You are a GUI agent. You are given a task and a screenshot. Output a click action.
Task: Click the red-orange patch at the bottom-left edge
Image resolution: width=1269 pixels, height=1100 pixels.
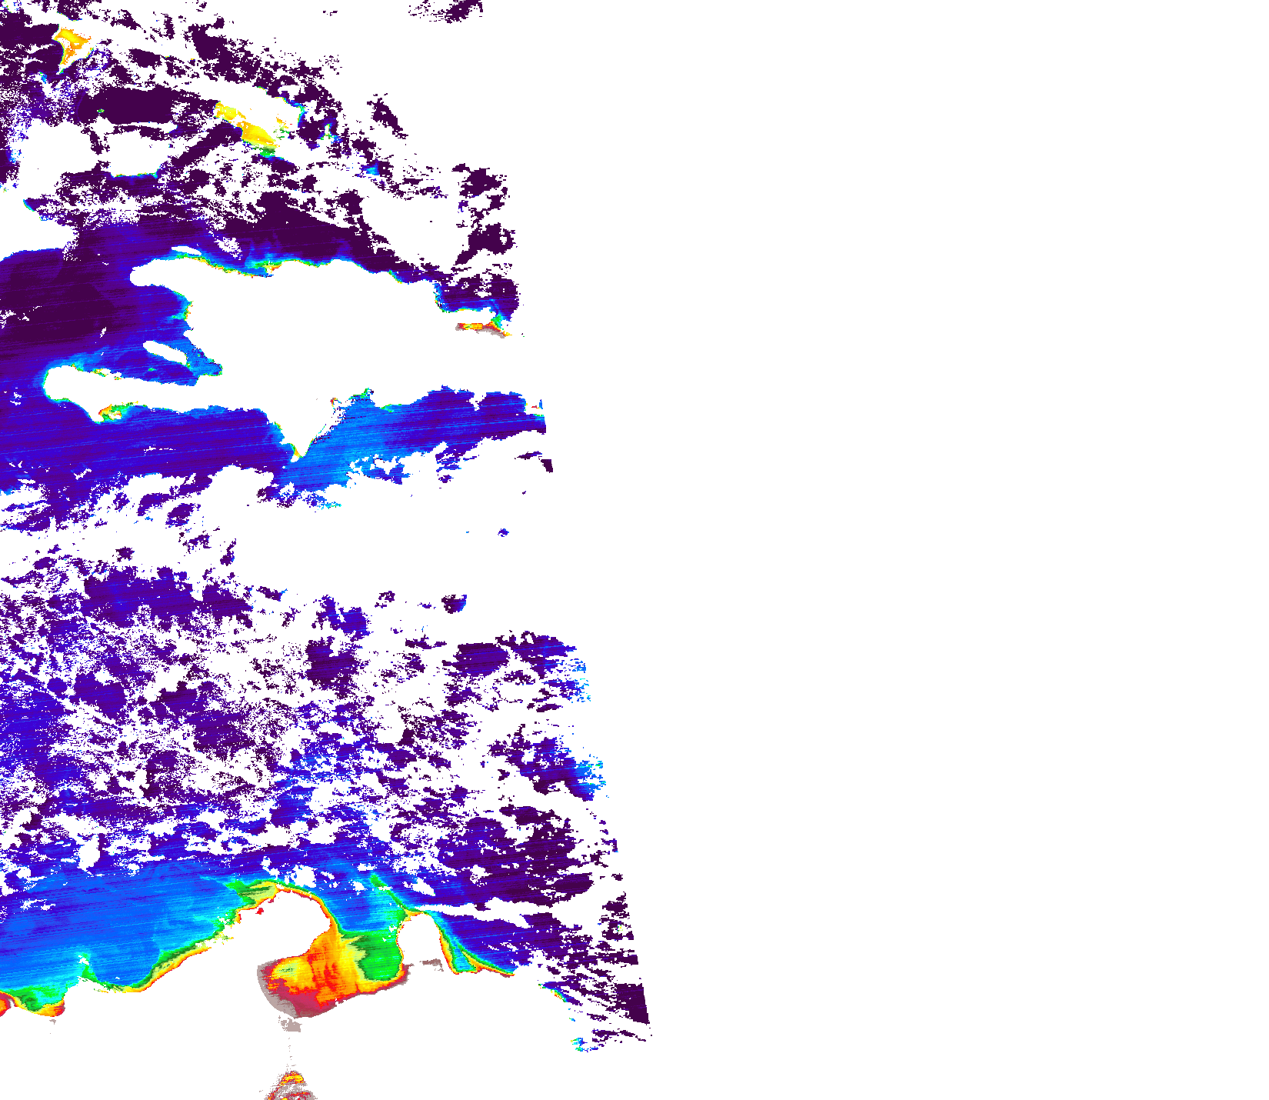pyautogui.click(x=4, y=1002)
